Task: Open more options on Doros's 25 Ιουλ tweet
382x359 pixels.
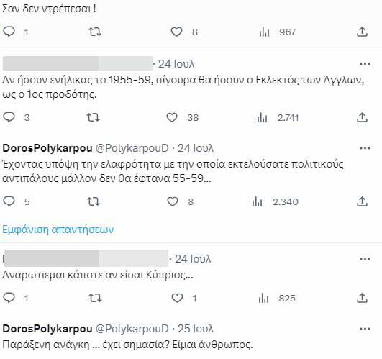Action: click(x=365, y=329)
